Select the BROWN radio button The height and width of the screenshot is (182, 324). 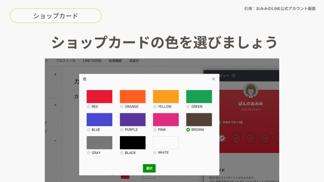pos(188,130)
